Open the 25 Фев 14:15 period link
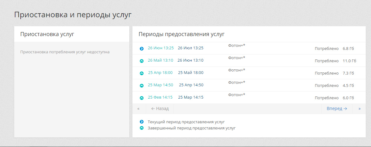Image resolution: width=371 pixels, height=147 pixels. pos(160,97)
